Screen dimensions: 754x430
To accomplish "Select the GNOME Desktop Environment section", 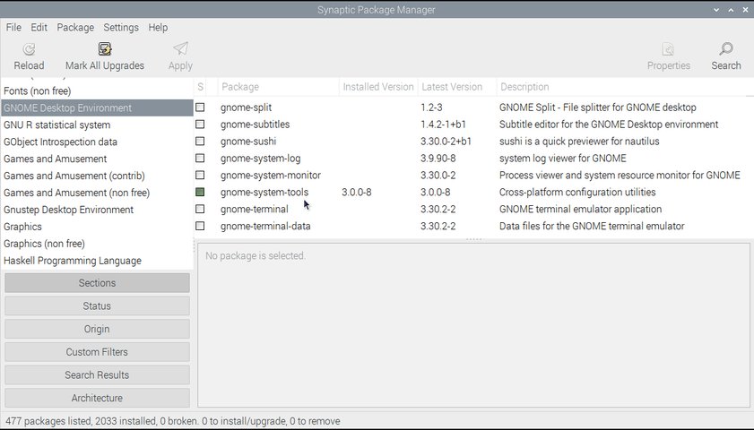I will tap(97, 108).
